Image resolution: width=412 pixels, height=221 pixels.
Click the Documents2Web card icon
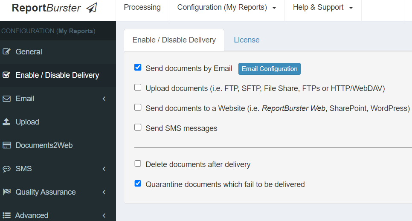[x=6, y=145]
